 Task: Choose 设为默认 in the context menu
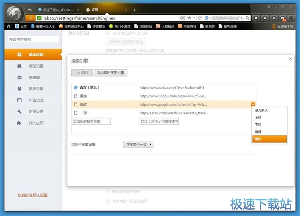[x=269, y=110]
